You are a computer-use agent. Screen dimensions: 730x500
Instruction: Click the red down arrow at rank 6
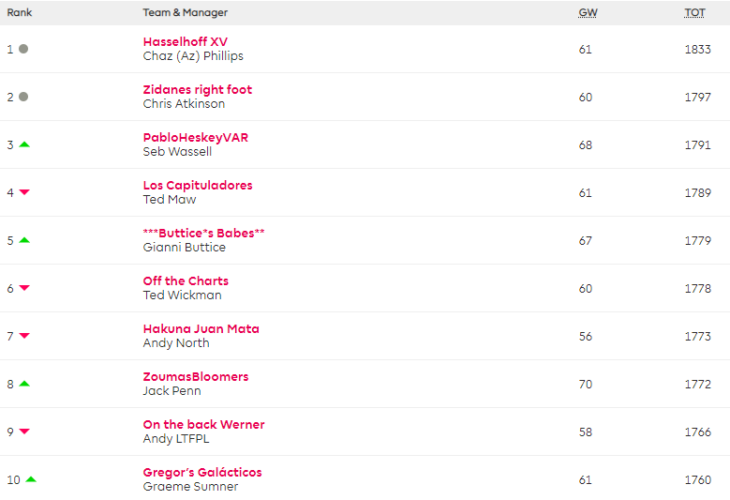pos(24,288)
